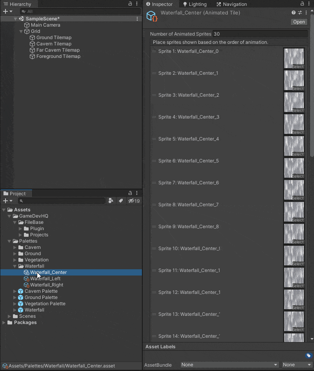The image size is (314, 371).
Task: Expand the Ground Palette prefab
Action: [x=15, y=297]
